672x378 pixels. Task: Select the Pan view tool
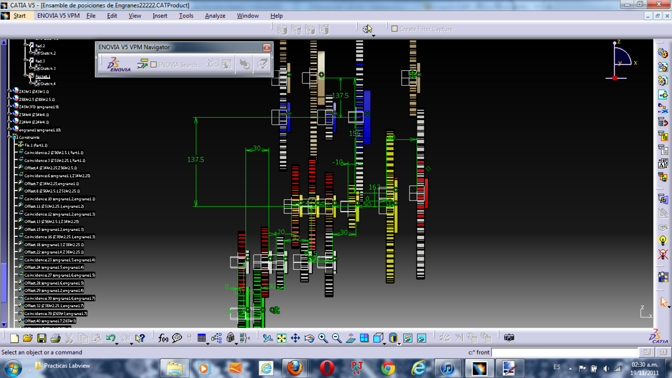point(295,339)
